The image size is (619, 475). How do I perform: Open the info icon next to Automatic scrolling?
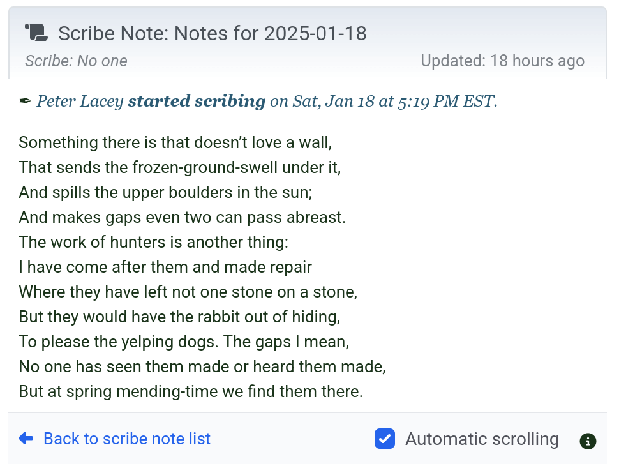pos(588,441)
